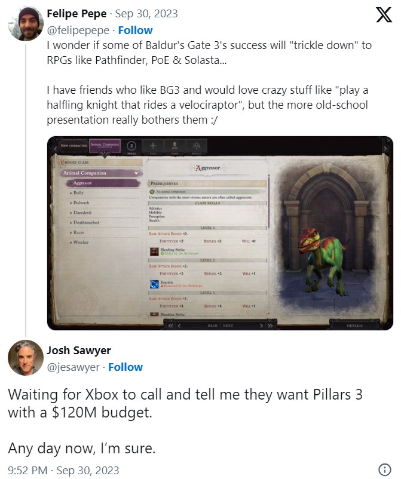
Task: Click the Details button
Action: pyautogui.click(x=355, y=326)
